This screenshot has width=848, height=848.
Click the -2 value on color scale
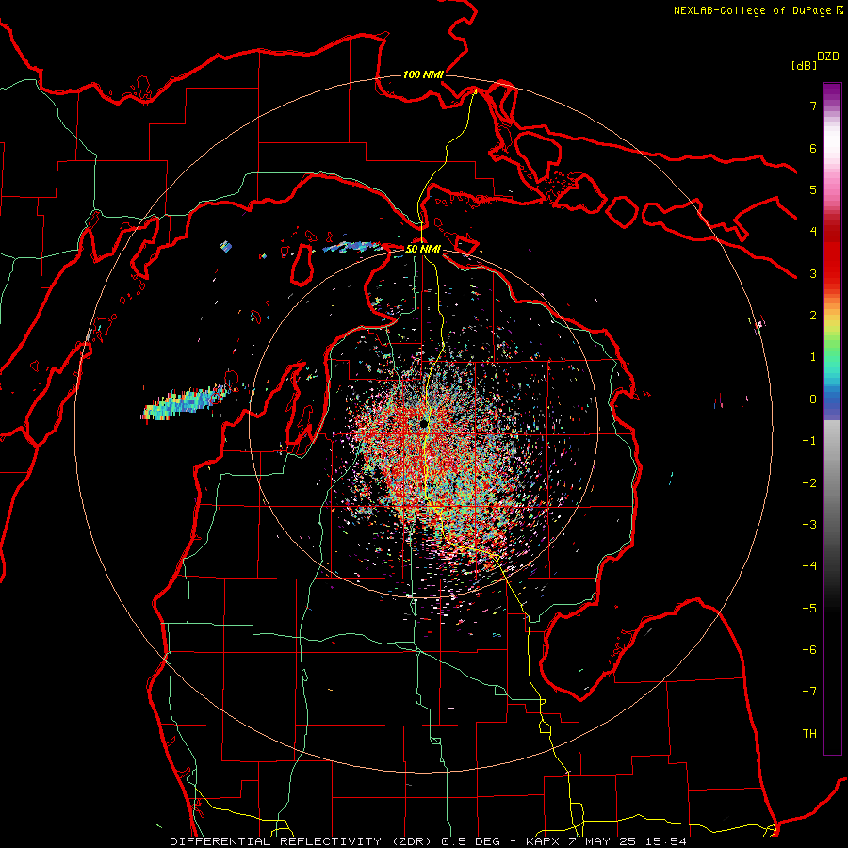coord(809,483)
